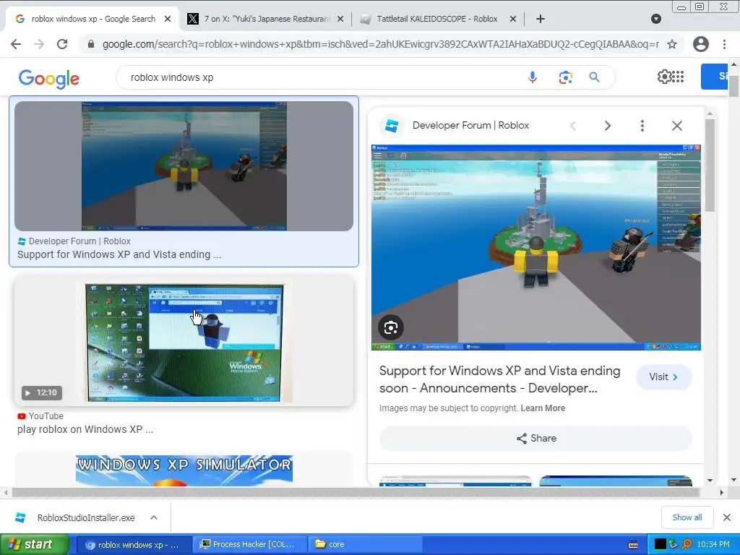Screen dimensions: 740x555
Task: Open preview panel three-dot options
Action: click(x=642, y=126)
